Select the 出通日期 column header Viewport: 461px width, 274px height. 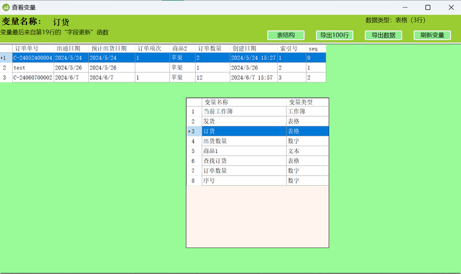tap(71, 48)
